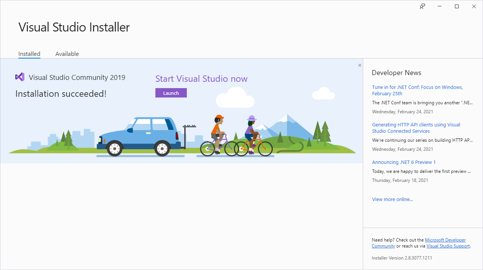This screenshot has height=270, width=483.
Task: Maximize the Visual Studio Installer window
Action: pos(457,6)
